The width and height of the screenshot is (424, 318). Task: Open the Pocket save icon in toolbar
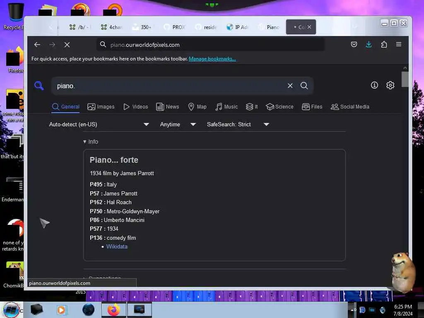click(354, 44)
